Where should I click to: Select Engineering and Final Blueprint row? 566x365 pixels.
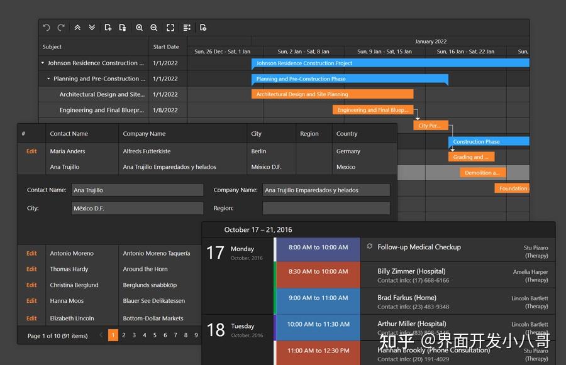(x=113, y=110)
